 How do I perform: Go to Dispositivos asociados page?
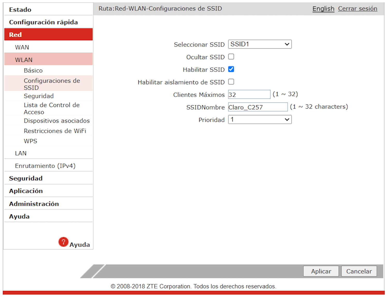click(x=57, y=121)
